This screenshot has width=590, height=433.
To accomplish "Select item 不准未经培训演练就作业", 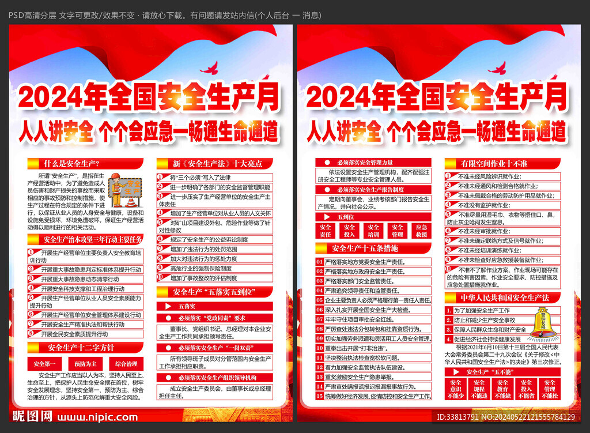I will (502, 250).
